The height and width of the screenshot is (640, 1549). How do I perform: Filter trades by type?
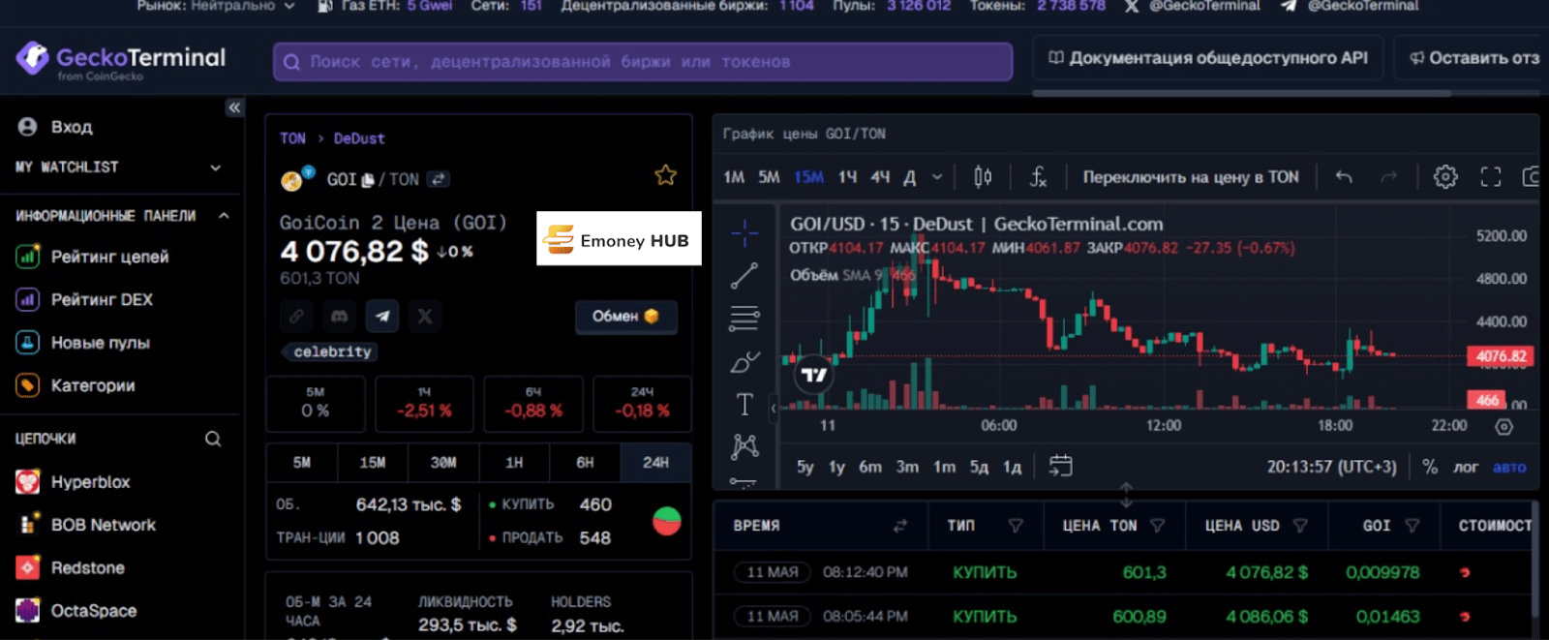tap(1016, 526)
